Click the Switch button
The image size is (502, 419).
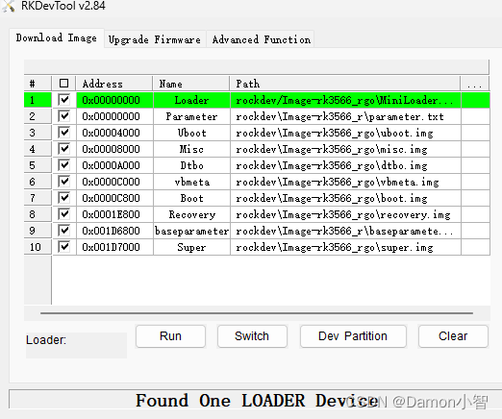[x=252, y=336]
